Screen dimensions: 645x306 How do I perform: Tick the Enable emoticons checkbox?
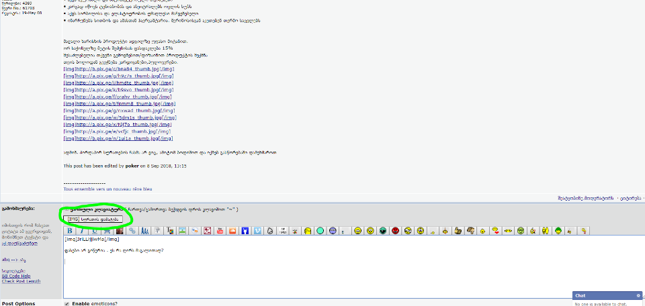(x=67, y=303)
